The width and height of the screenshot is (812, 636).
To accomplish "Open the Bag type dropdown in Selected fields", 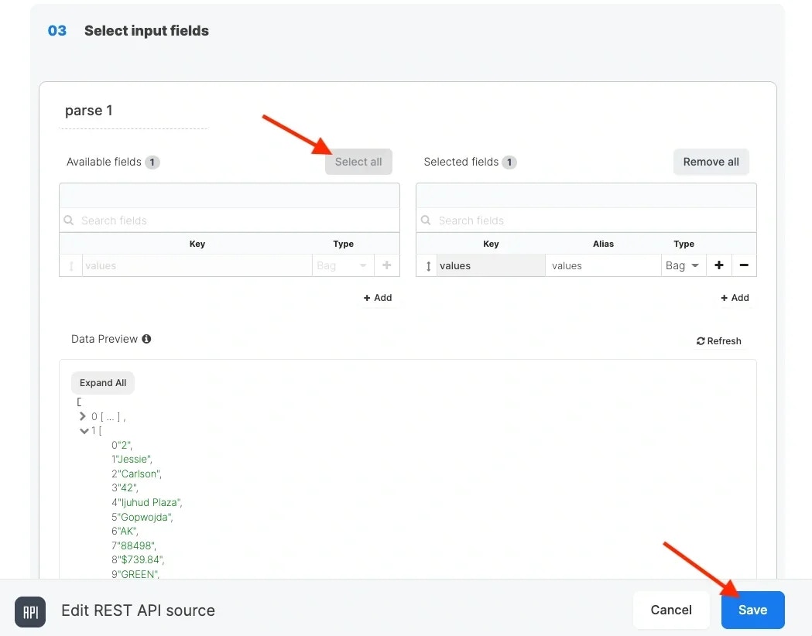I will click(x=683, y=265).
